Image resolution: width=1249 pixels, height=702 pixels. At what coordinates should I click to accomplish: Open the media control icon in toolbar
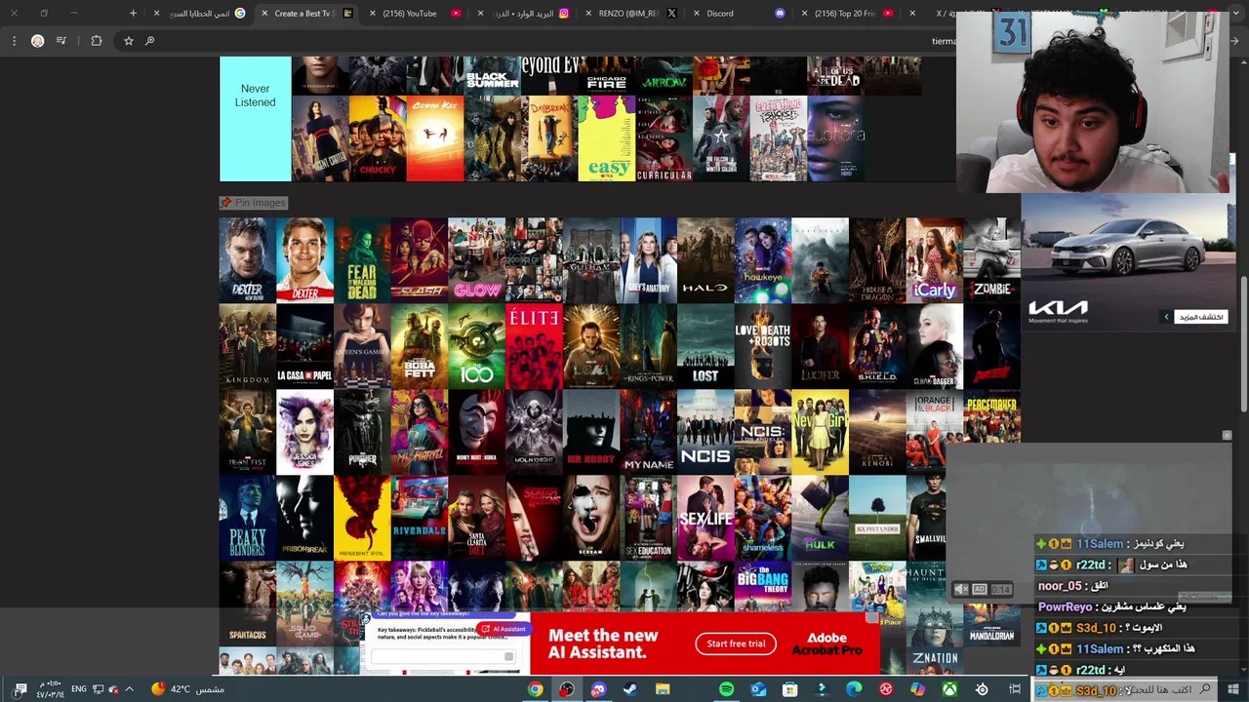click(61, 41)
